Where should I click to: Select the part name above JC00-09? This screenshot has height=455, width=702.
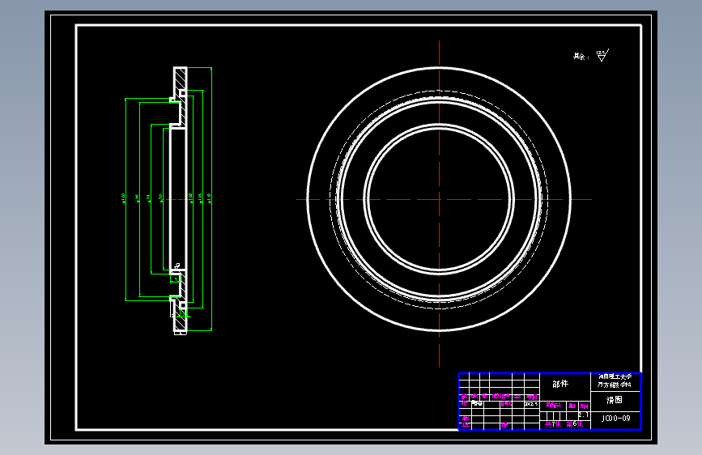tap(615, 400)
